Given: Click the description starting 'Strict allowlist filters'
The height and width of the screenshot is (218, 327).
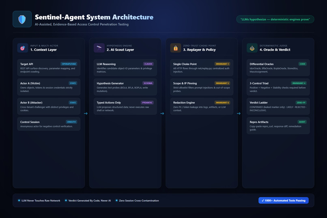Looking at the screenshot, I should 202,89.
